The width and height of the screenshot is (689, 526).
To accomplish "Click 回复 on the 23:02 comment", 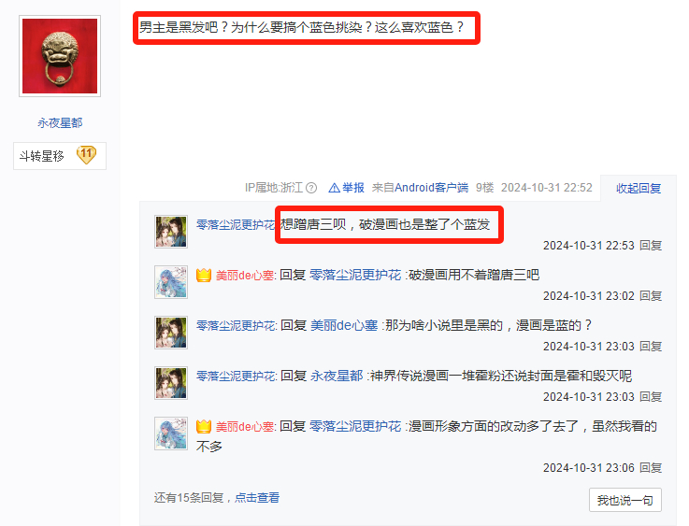I will 651,296.
